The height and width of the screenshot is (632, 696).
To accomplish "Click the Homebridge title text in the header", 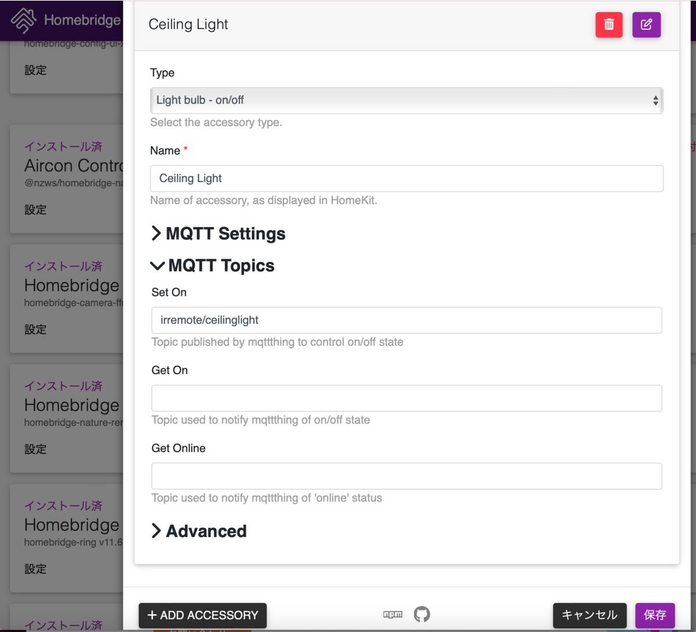I will [x=82, y=20].
